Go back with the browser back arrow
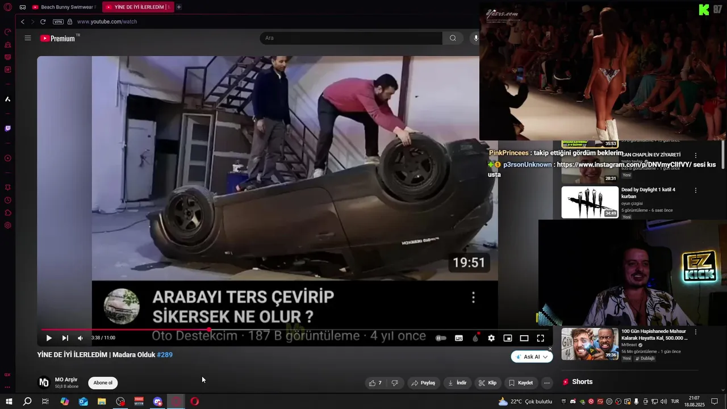 pyautogui.click(x=23, y=22)
